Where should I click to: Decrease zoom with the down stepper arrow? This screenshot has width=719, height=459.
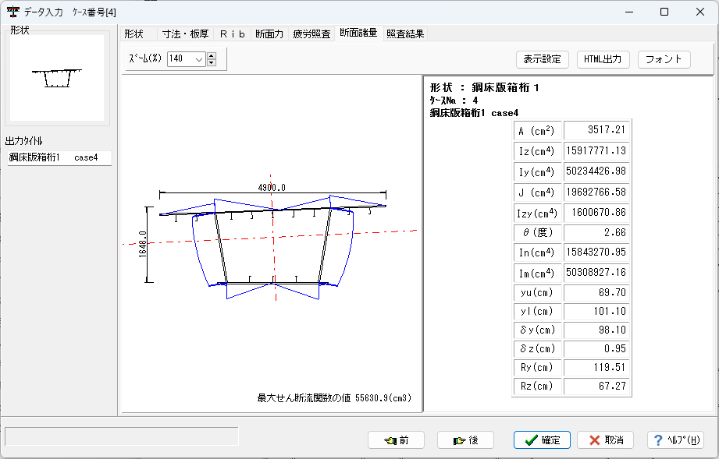coord(212,62)
